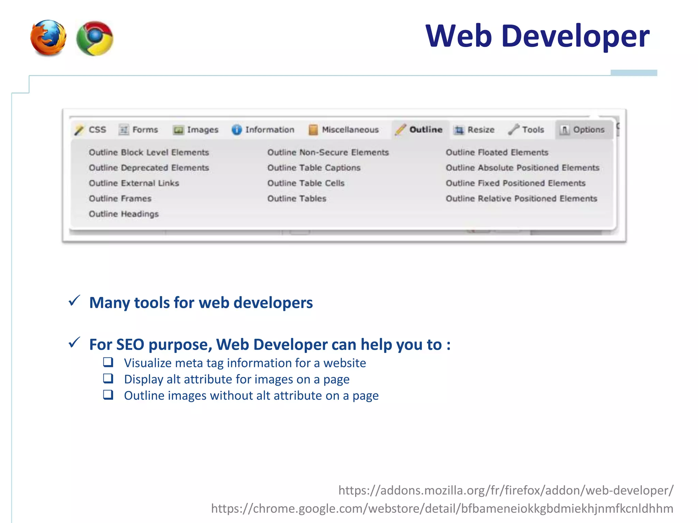
Task: Click the Tools wrench icon
Action: (x=513, y=129)
